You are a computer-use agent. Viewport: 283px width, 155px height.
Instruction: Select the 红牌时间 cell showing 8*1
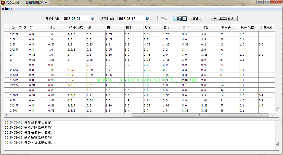(x=266, y=95)
